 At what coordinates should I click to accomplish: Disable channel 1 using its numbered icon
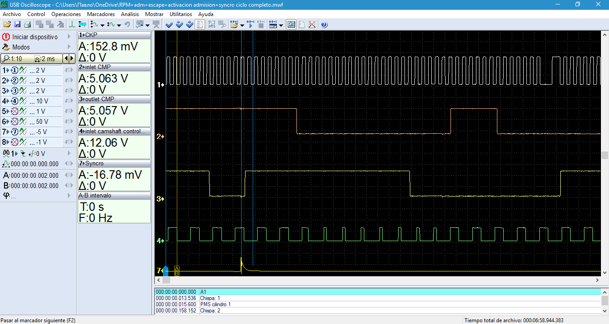[14, 70]
